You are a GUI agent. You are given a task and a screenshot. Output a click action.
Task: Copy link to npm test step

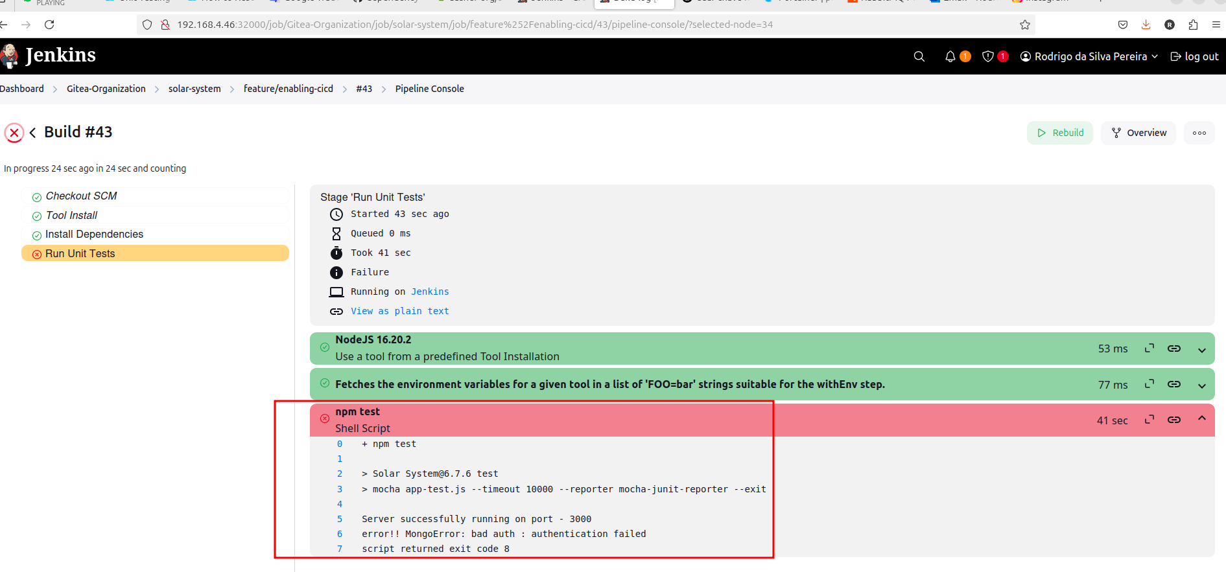(x=1174, y=420)
